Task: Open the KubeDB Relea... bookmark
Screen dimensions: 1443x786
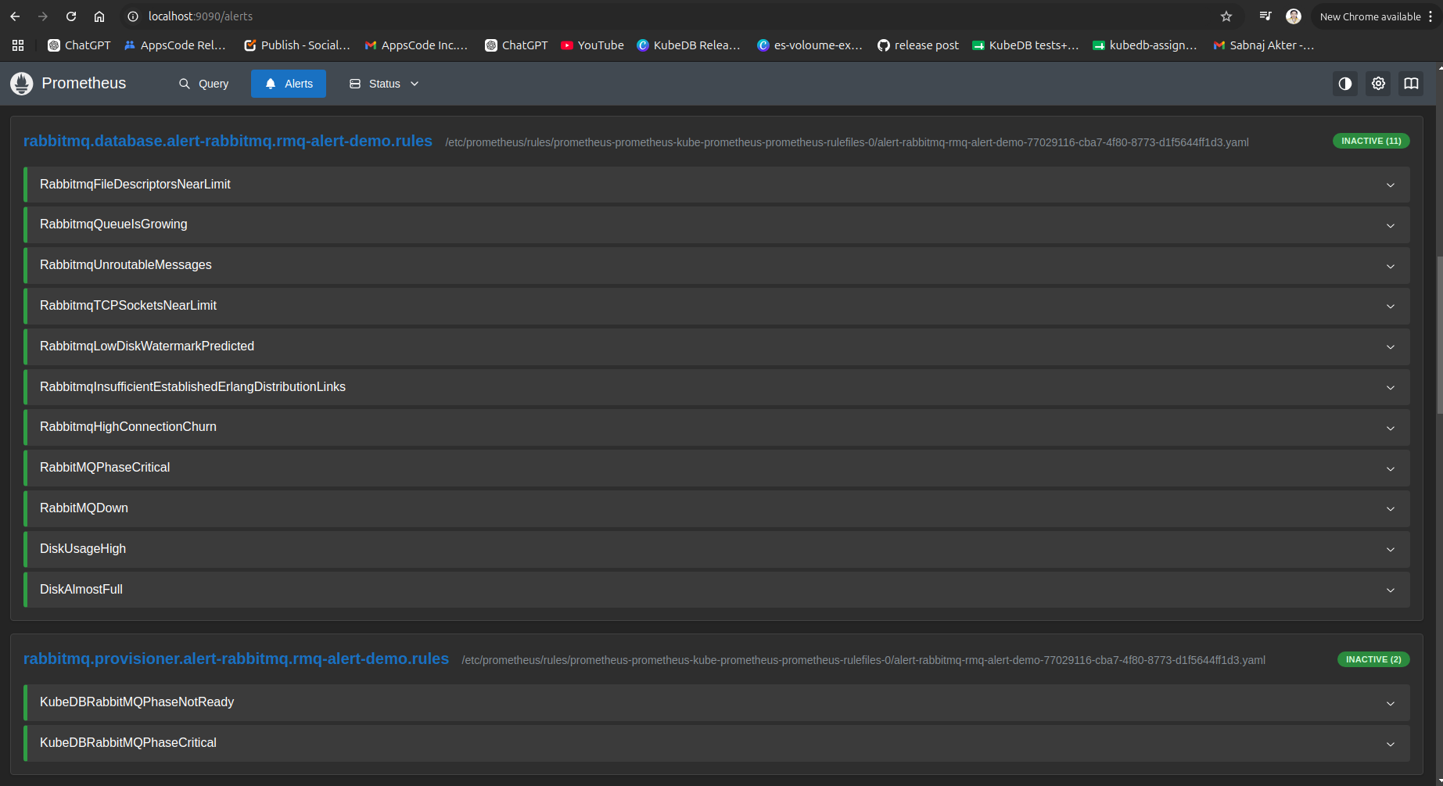Action: pyautogui.click(x=688, y=45)
